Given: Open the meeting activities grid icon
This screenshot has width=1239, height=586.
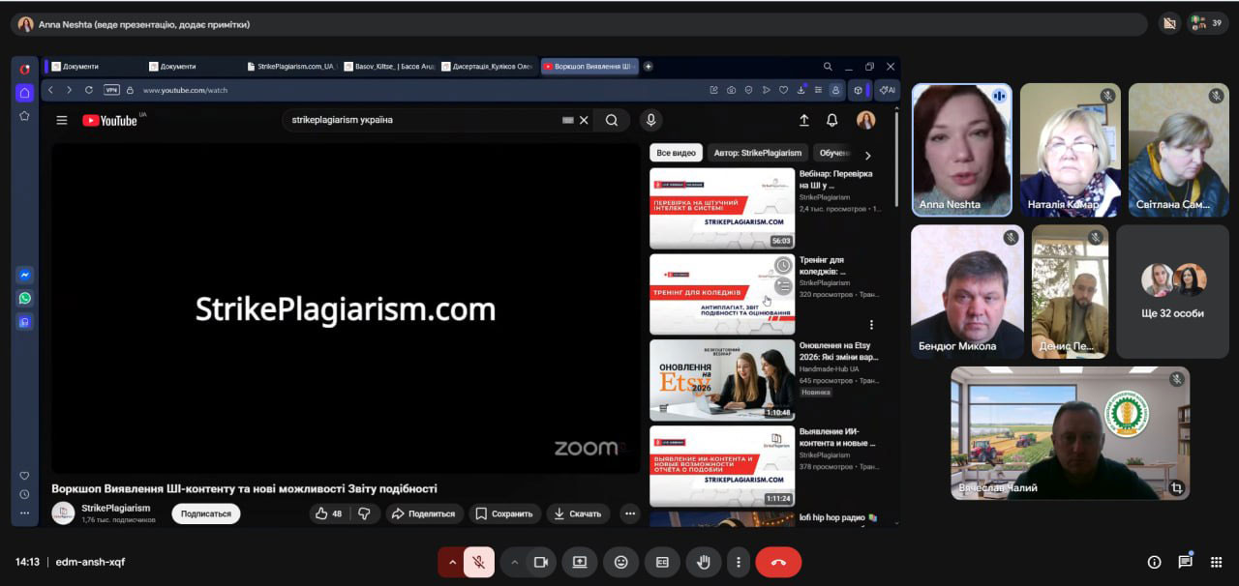Looking at the screenshot, I should tap(1216, 562).
